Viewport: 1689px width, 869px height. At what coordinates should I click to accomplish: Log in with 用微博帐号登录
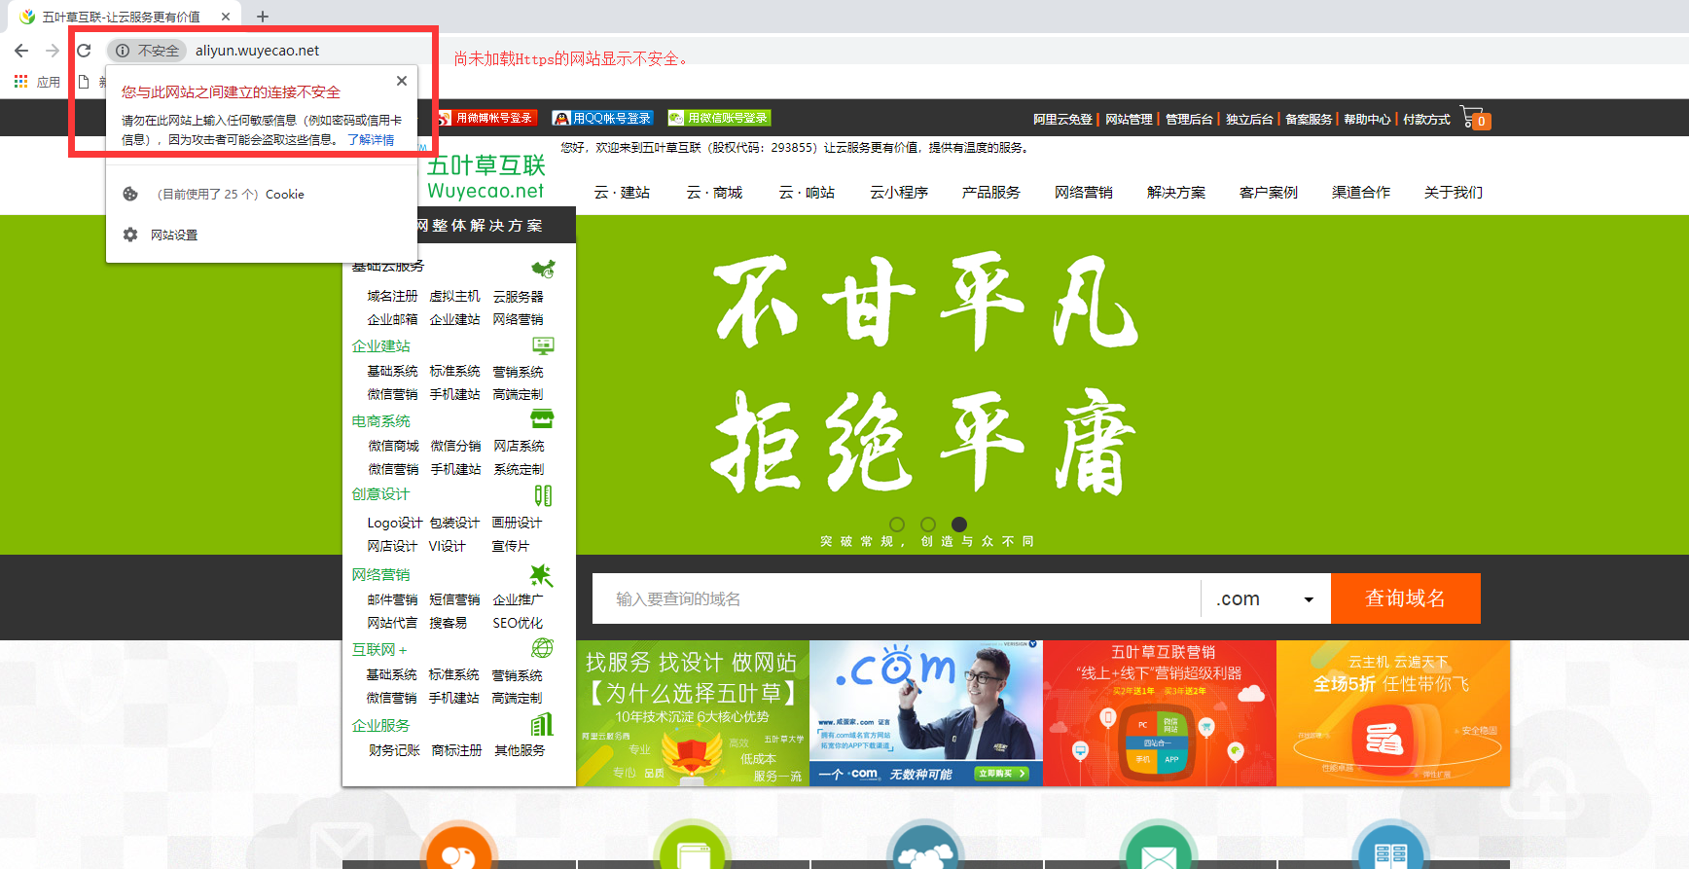tap(485, 118)
